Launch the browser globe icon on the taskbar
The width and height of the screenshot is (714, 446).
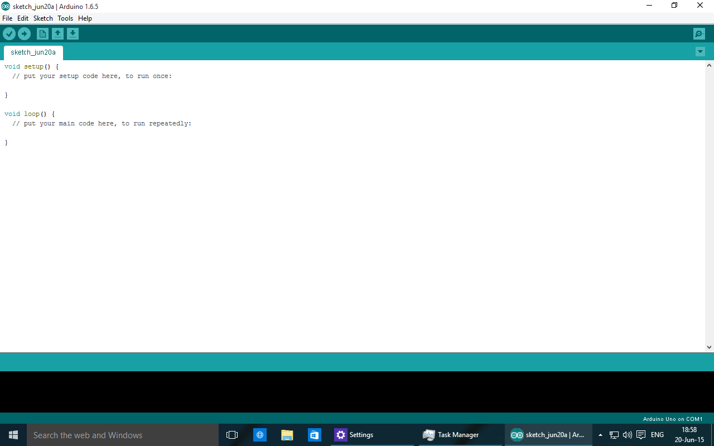click(x=260, y=435)
